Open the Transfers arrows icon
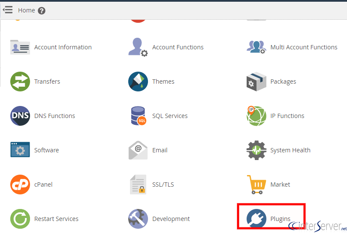 click(x=20, y=82)
